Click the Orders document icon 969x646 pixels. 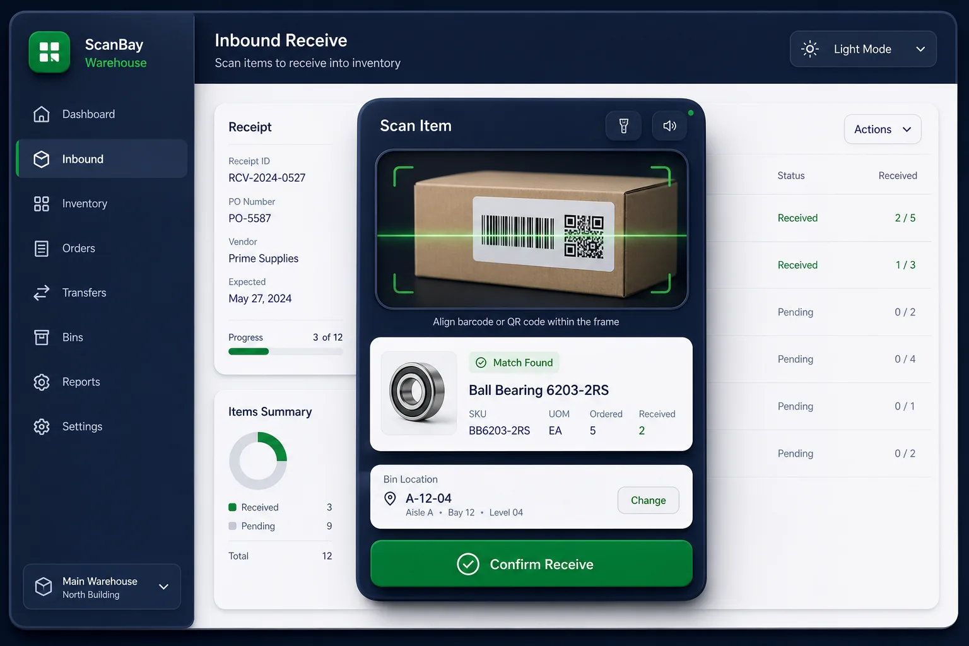(42, 249)
